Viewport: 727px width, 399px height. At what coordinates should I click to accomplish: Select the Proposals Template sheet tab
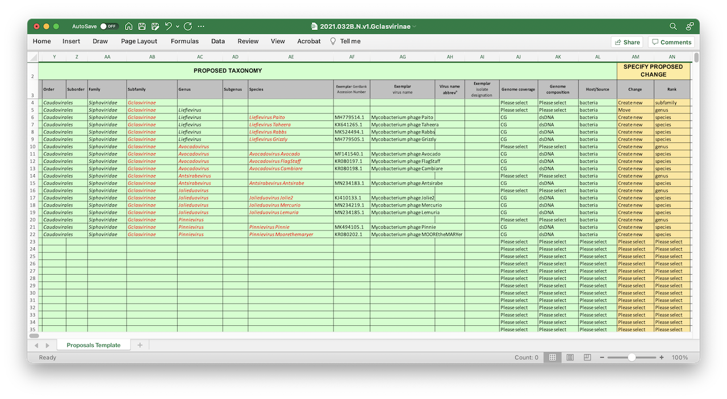click(93, 345)
